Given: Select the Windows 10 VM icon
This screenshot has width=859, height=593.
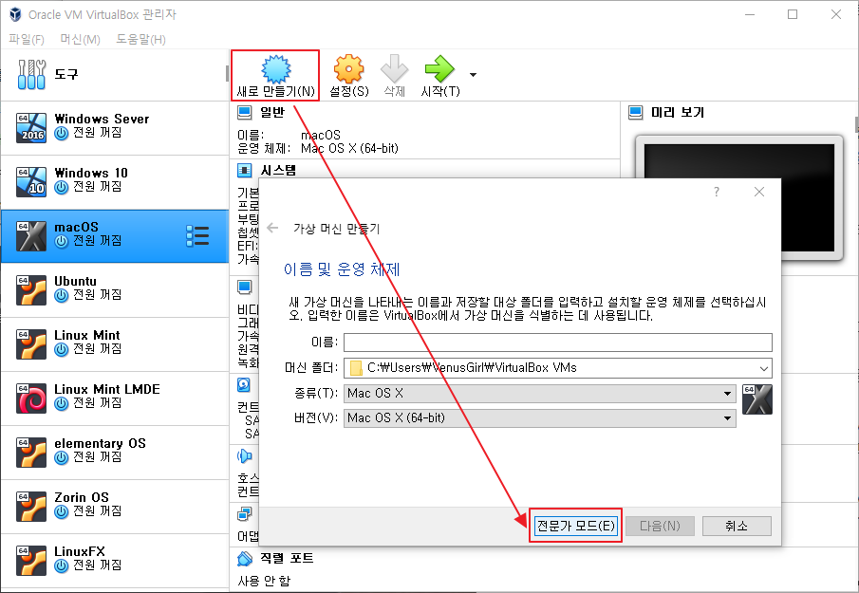Looking at the screenshot, I should coord(31,182).
